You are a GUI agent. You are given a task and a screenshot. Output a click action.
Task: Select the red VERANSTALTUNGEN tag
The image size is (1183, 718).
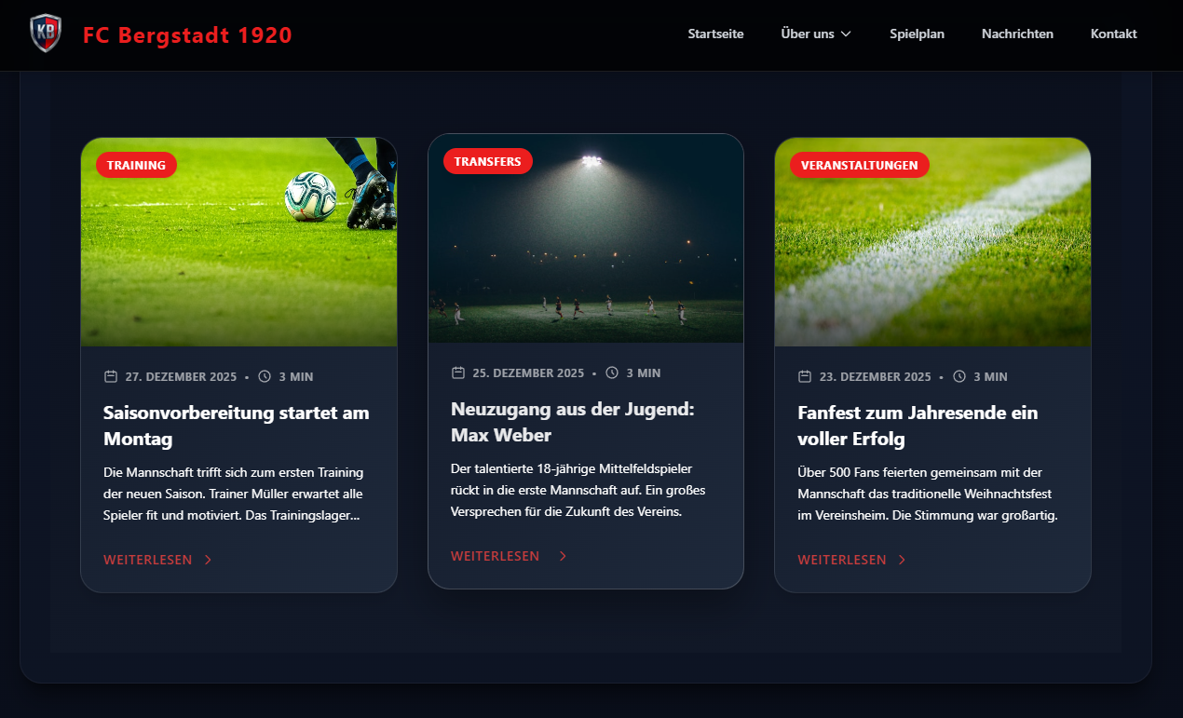(860, 165)
